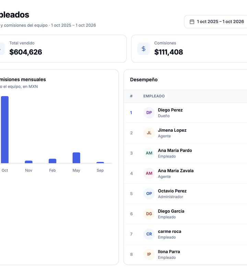Open Diego Perez employee name

click(x=170, y=110)
